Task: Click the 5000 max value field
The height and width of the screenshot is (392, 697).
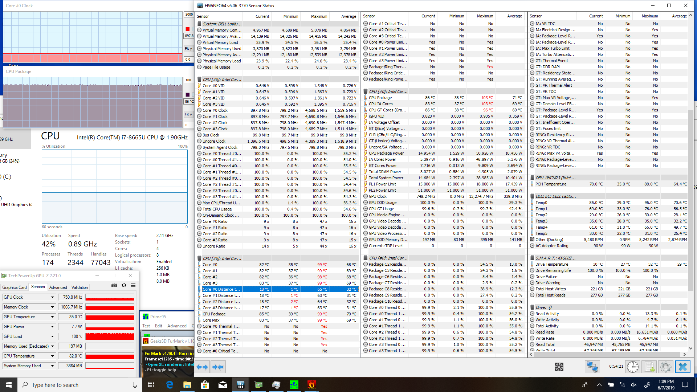Action: coord(189,15)
